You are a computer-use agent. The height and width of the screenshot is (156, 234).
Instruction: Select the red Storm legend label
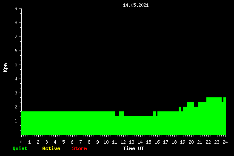80,148
